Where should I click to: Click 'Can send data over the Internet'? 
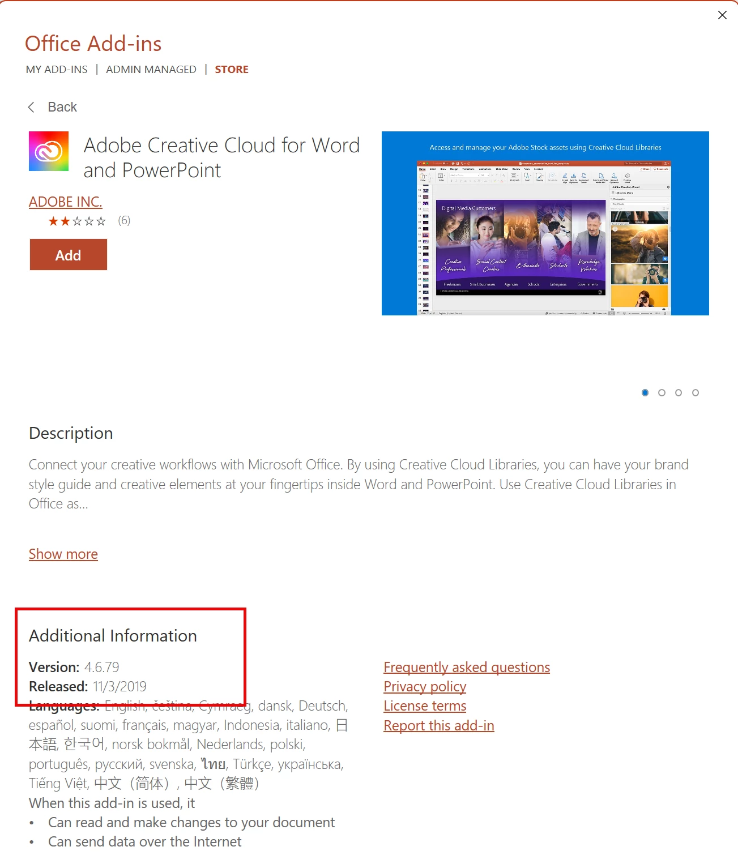(144, 842)
